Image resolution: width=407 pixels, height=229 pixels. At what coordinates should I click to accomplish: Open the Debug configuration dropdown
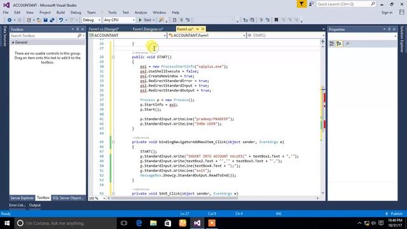coord(92,20)
